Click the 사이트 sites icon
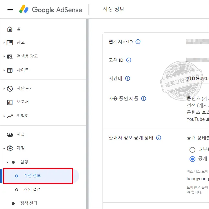Screen dimensions: 209x209 [x=10, y=70]
